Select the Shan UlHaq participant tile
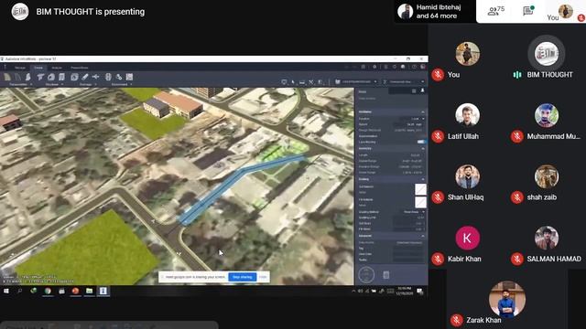Screen dimensions: 586x329 tap(467, 183)
